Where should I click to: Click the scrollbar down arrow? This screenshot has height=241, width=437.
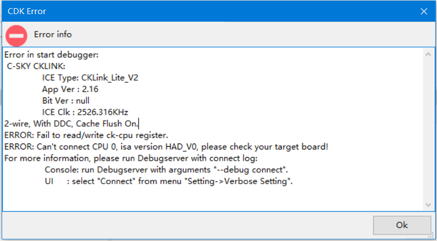[428, 204]
